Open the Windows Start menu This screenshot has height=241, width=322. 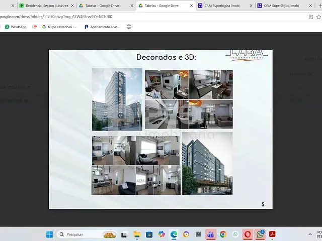49,234
